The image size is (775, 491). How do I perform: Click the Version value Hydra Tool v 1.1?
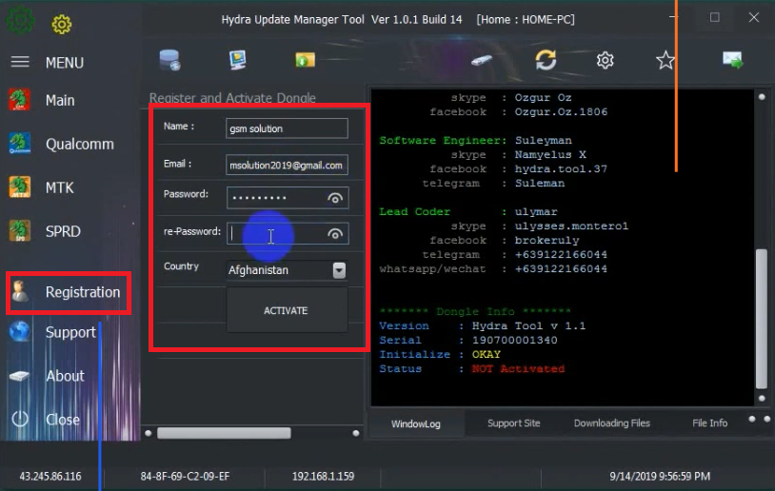[528, 325]
